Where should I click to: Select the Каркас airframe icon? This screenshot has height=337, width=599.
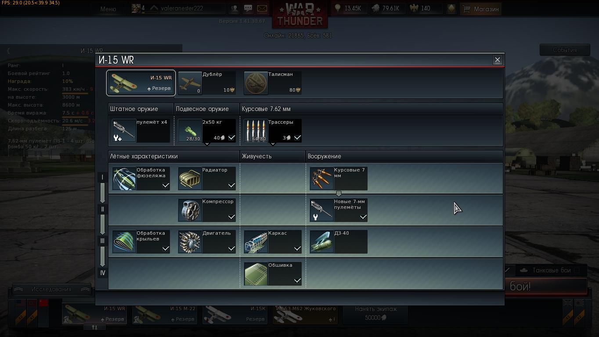tap(256, 242)
